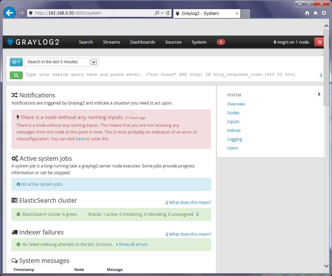Click the 'No active system jobs.' text
Viewport: 332px width, 276px height.
coord(42,184)
